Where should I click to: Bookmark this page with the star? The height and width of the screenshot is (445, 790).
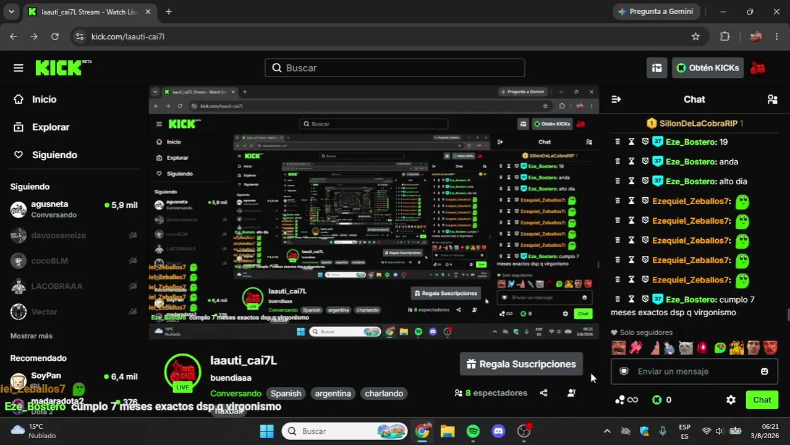(x=695, y=36)
